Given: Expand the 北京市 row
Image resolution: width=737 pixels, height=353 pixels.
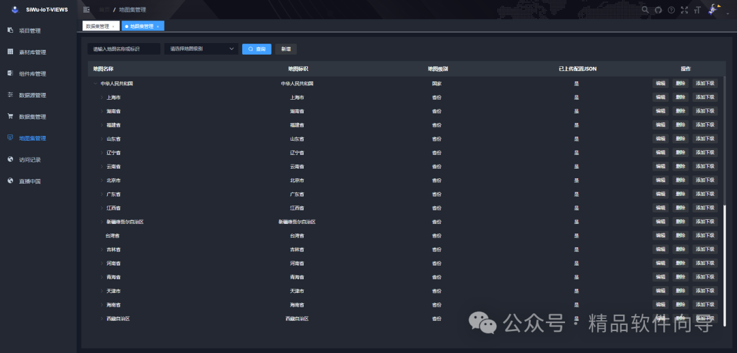Looking at the screenshot, I should (102, 180).
